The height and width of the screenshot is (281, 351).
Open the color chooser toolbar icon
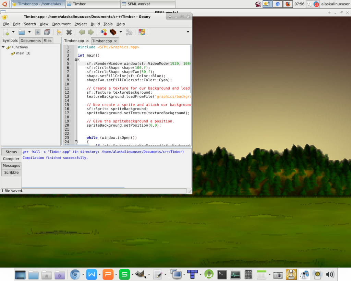click(x=142, y=32)
